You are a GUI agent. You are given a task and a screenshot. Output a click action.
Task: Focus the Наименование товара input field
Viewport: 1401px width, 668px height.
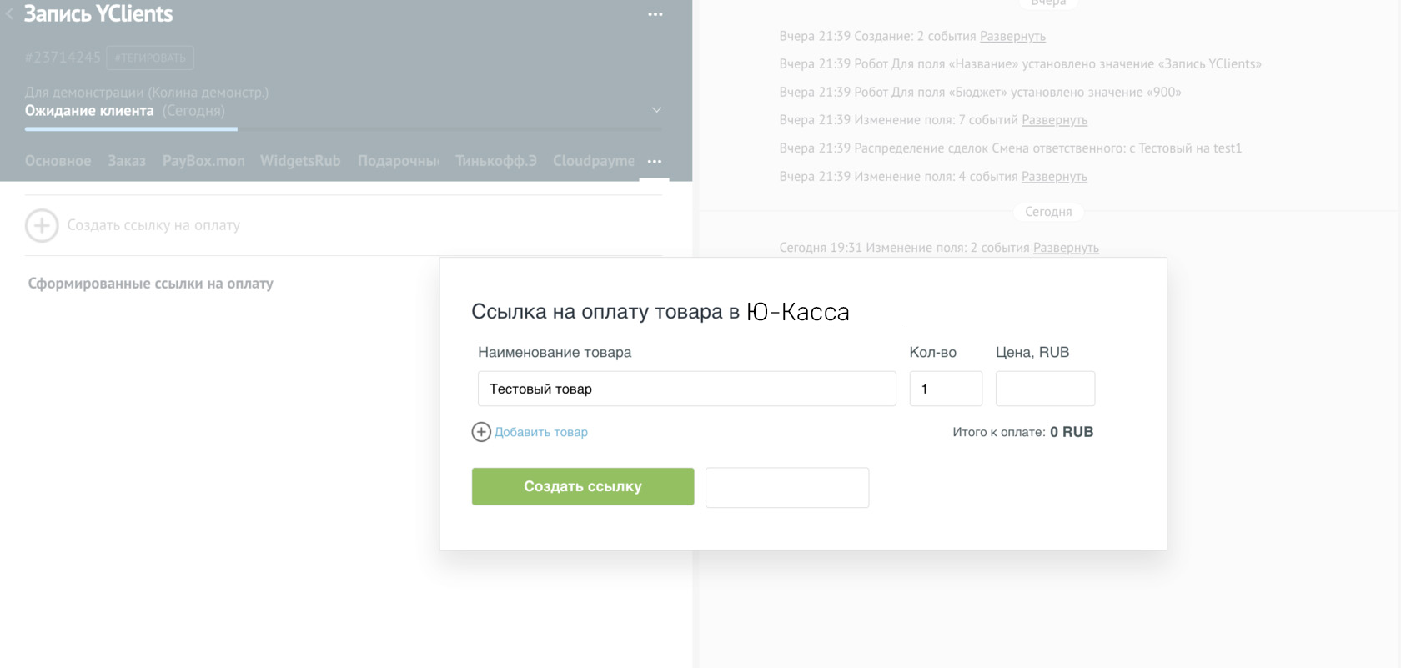(x=687, y=389)
